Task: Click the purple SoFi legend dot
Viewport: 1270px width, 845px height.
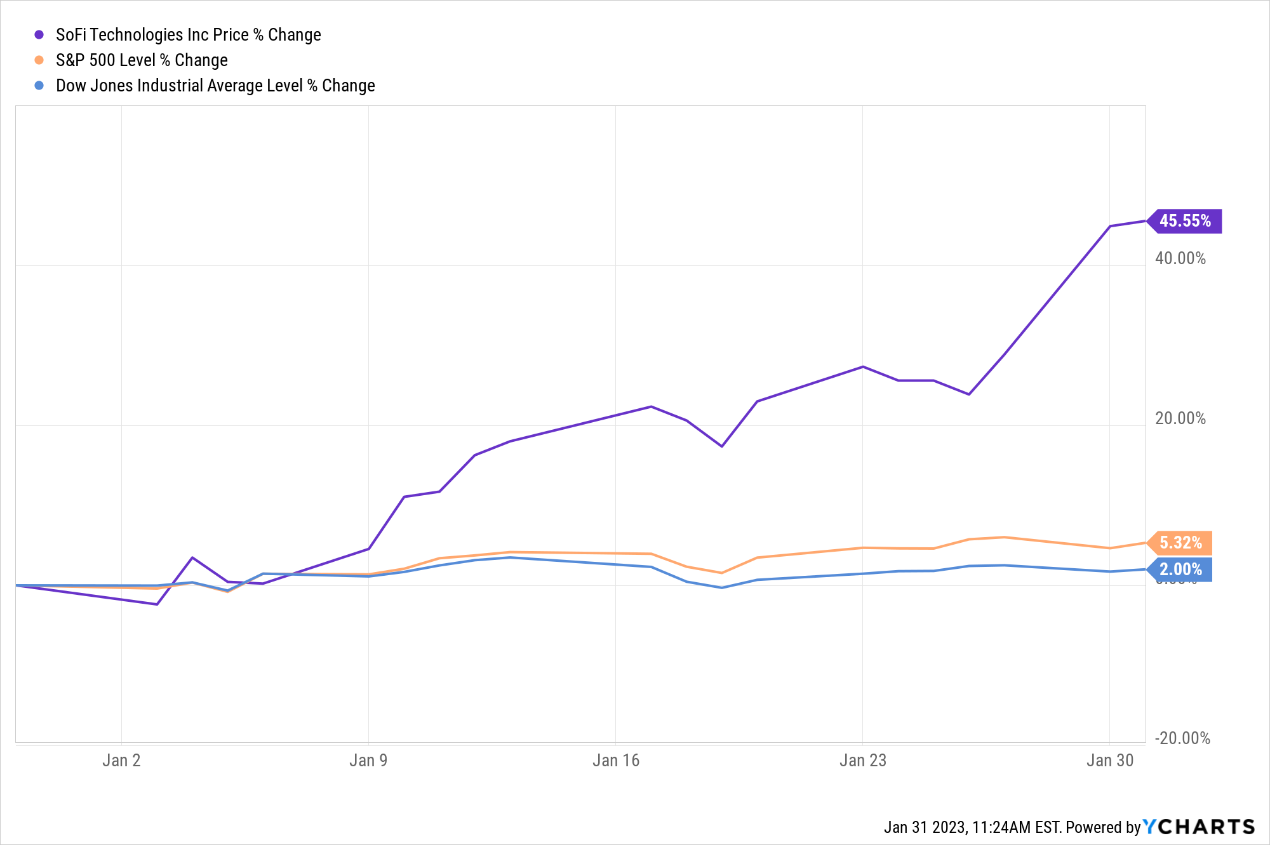Action: pyautogui.click(x=39, y=35)
